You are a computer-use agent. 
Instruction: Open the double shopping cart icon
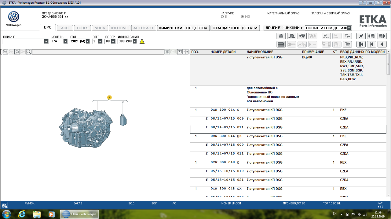point(347,36)
